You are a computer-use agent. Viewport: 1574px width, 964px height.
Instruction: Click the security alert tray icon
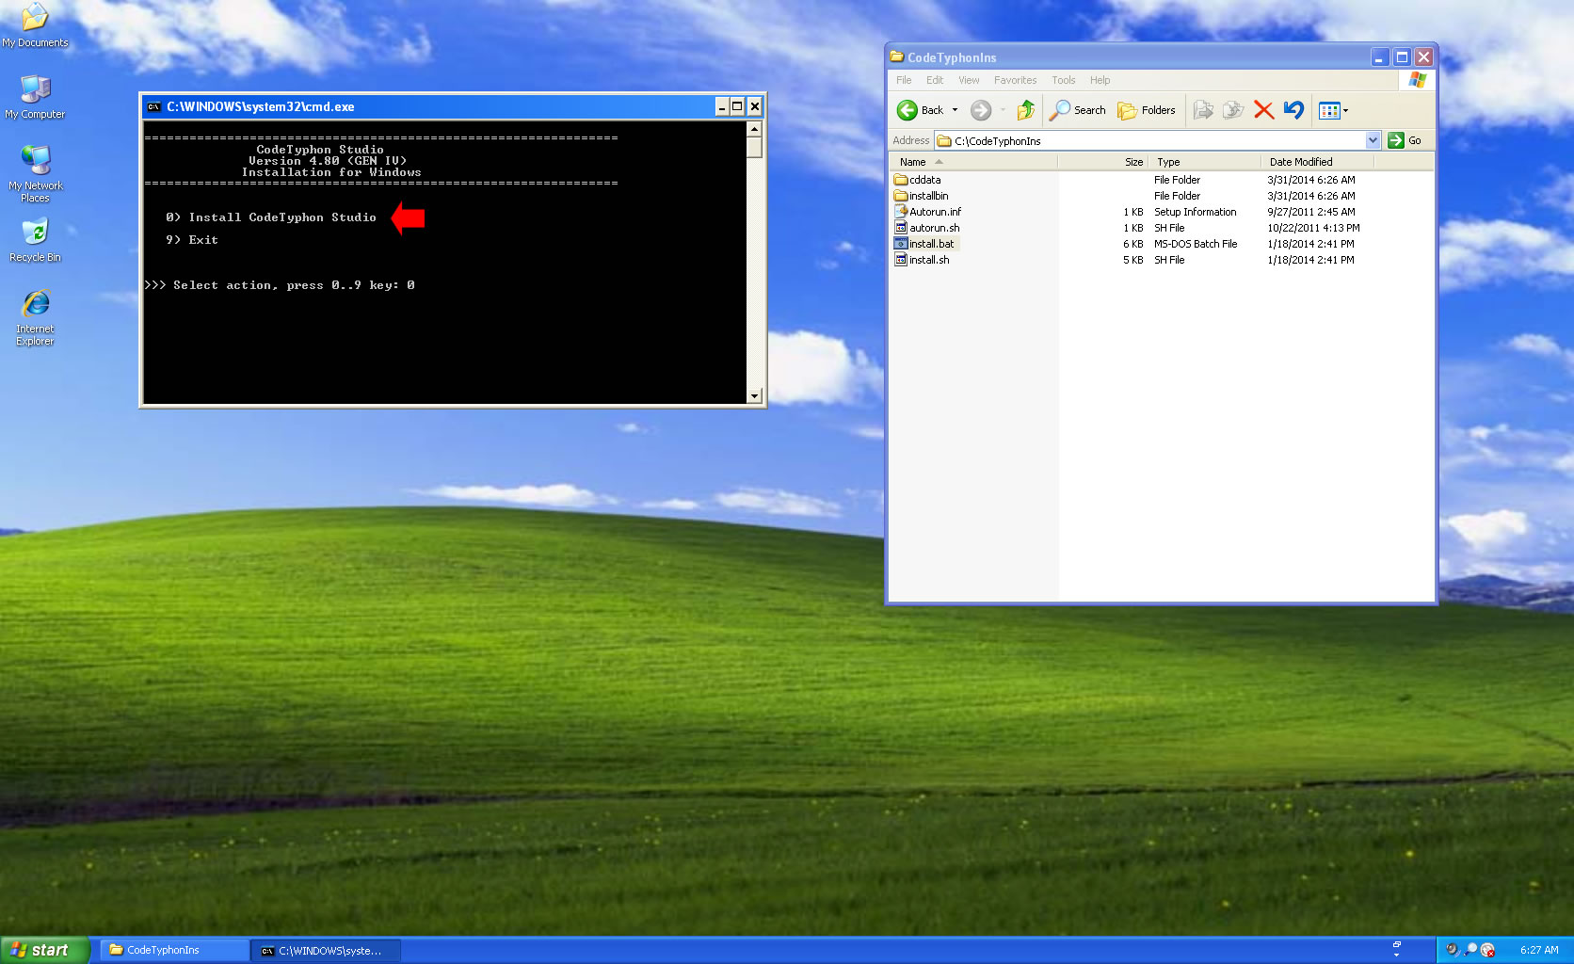1487,950
